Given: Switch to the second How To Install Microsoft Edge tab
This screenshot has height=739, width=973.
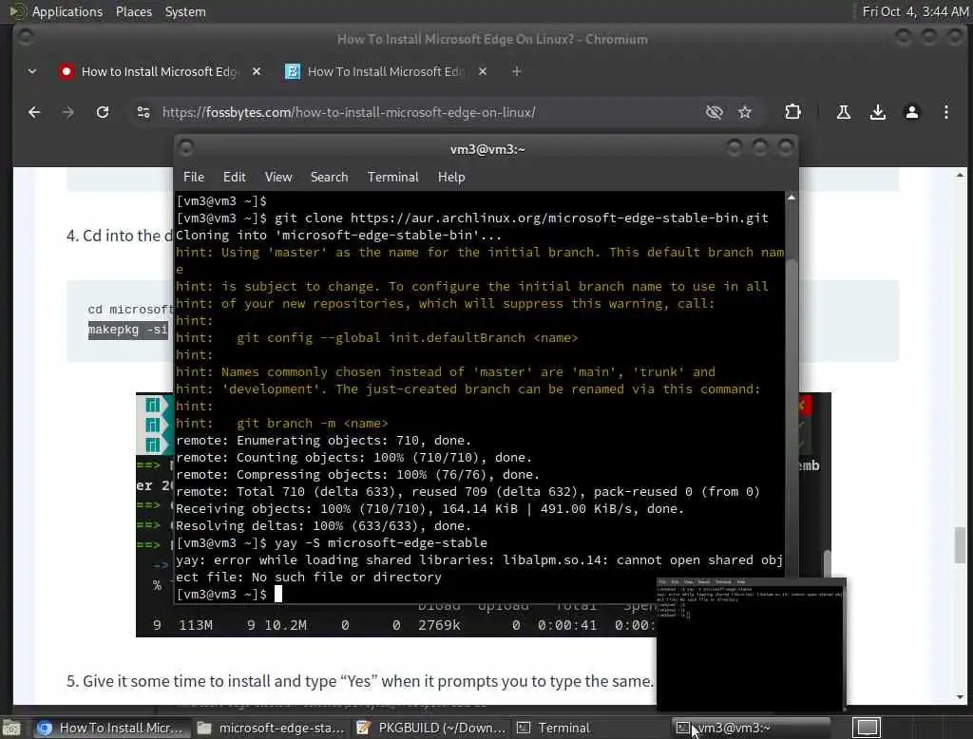Looking at the screenshot, I should 386,72.
